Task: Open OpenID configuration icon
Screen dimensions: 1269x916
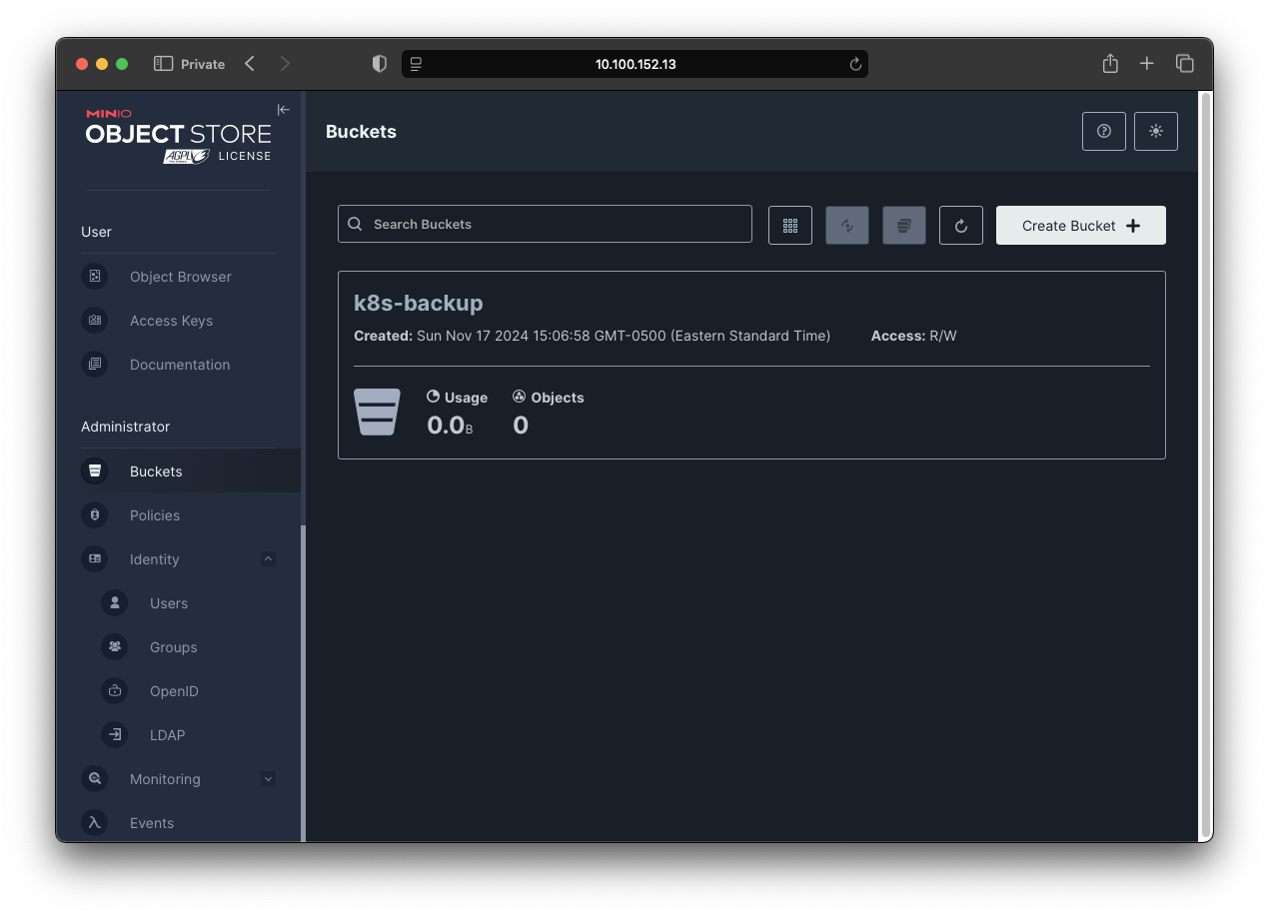Action: click(x=114, y=690)
